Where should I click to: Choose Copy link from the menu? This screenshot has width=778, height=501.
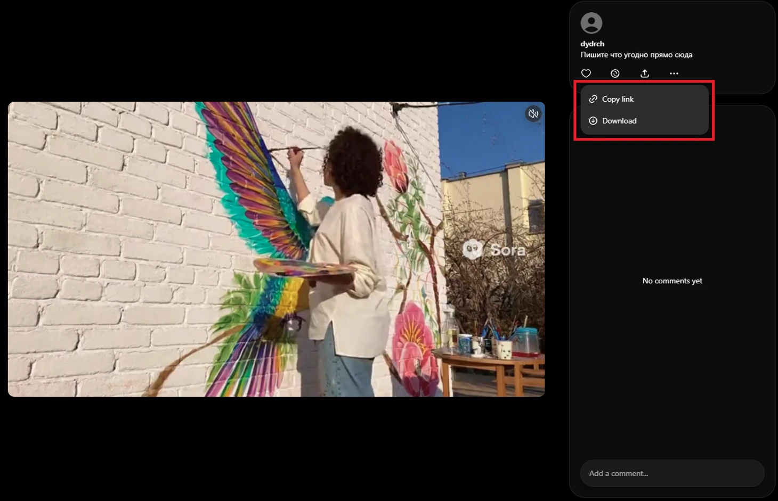(618, 99)
